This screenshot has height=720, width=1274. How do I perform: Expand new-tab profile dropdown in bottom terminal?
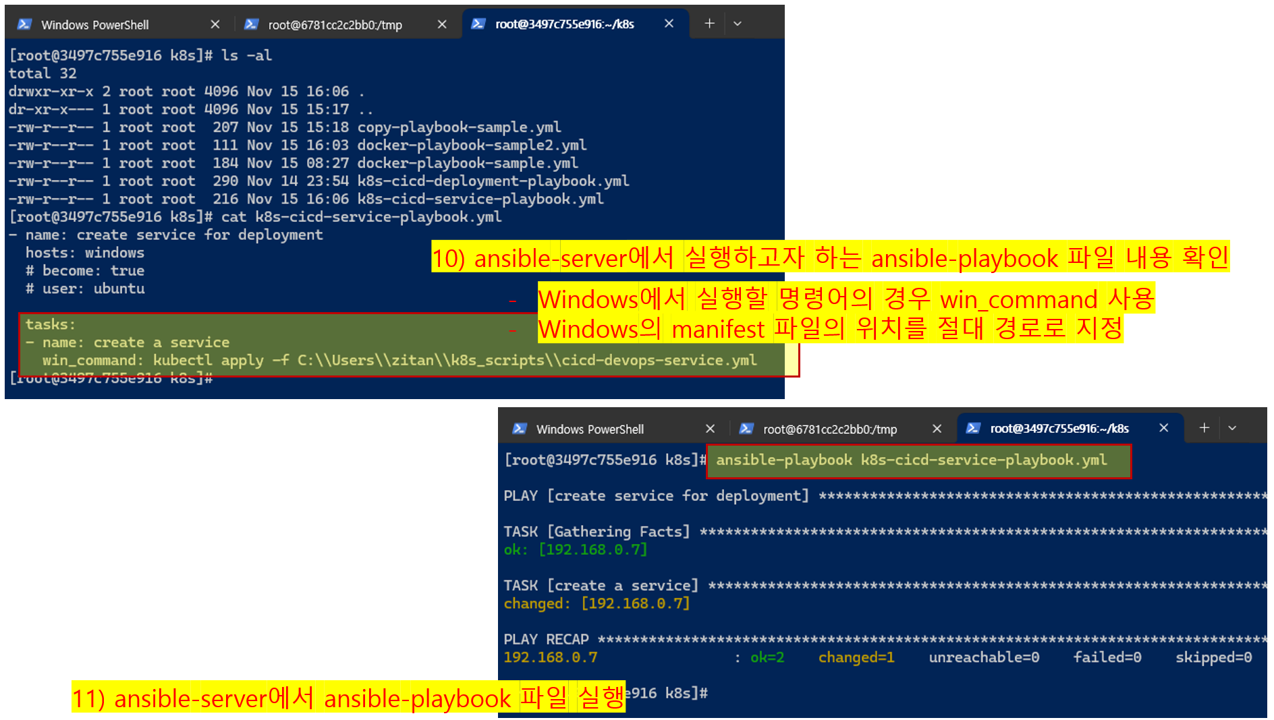[1232, 428]
